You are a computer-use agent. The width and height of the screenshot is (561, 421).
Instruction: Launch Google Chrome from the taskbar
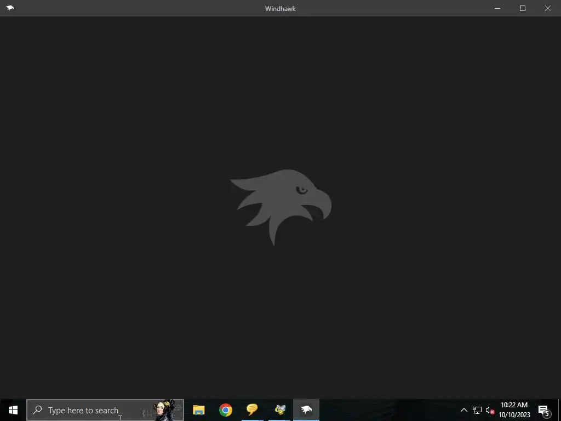(x=225, y=410)
